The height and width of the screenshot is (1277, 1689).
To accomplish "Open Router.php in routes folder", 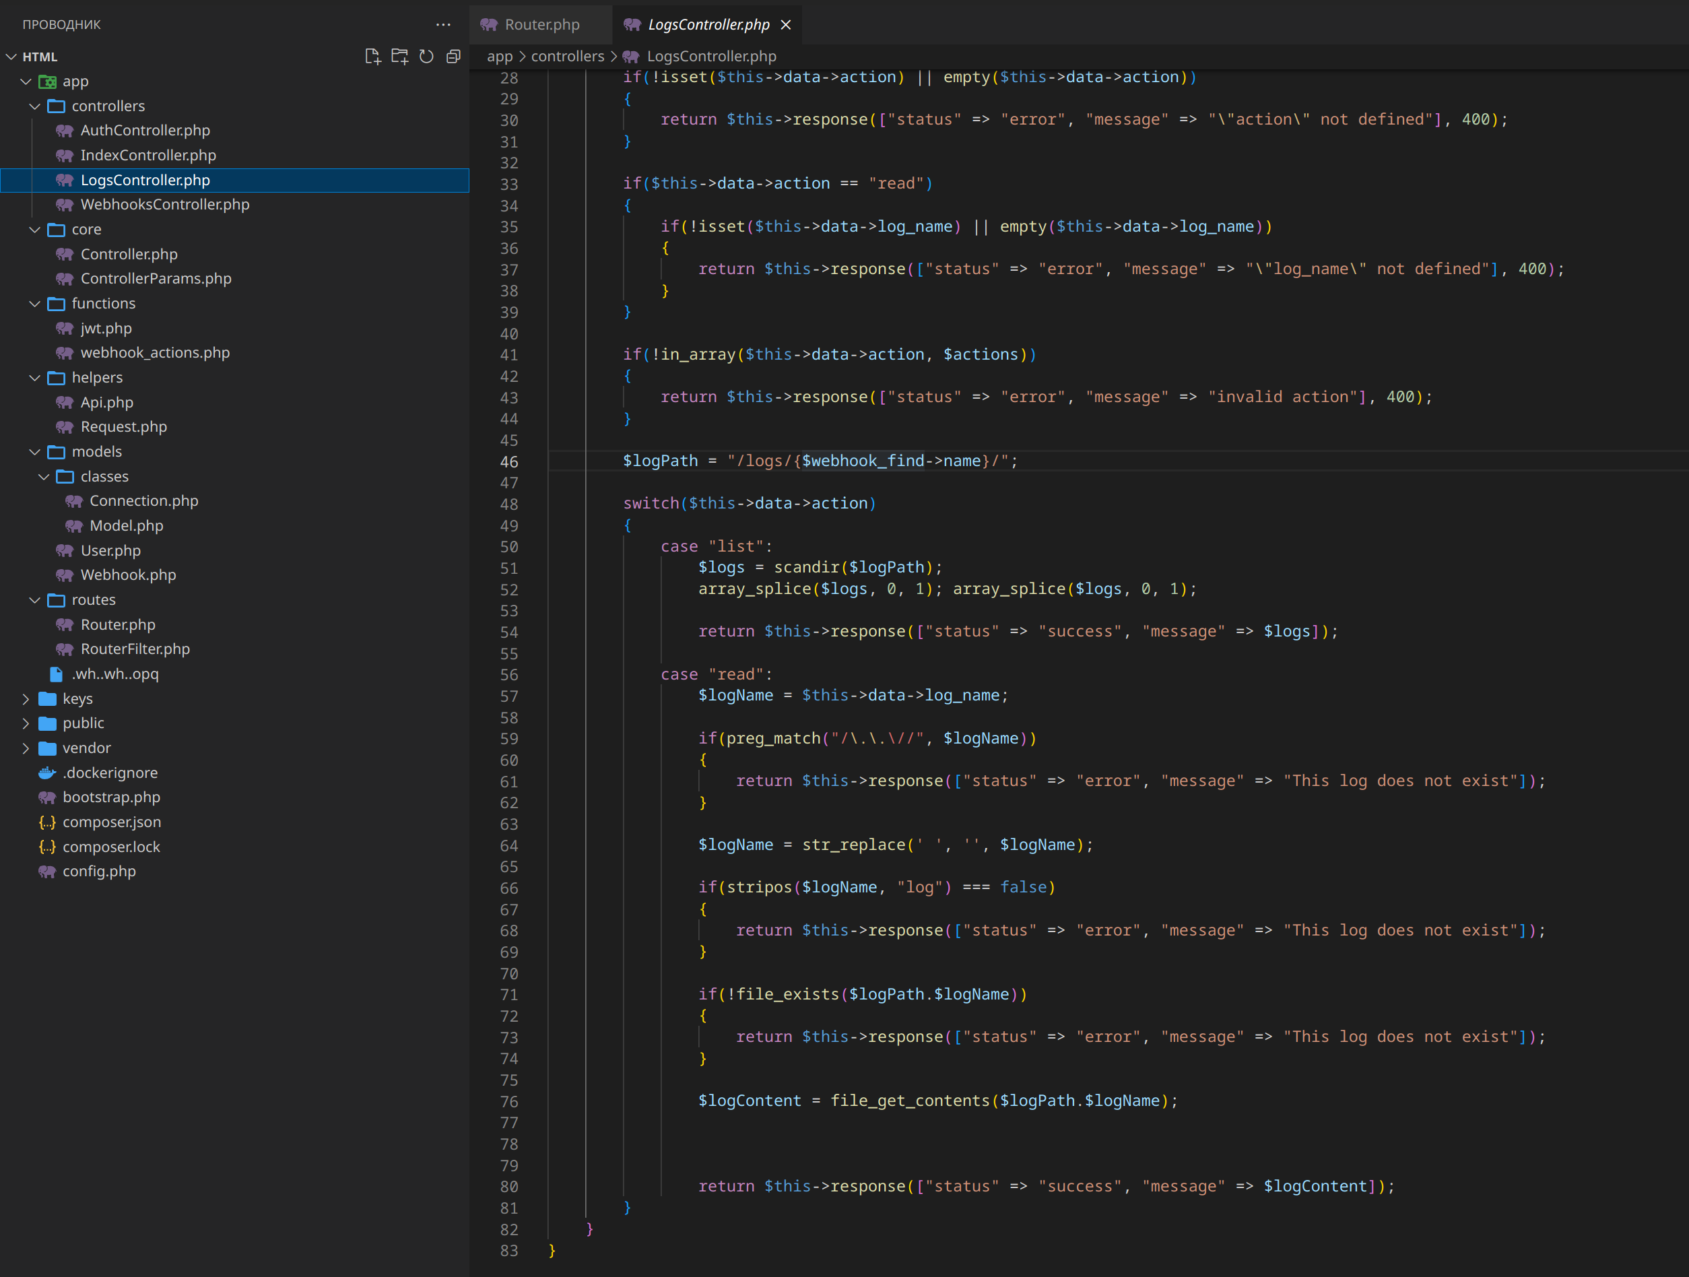I will tap(118, 625).
